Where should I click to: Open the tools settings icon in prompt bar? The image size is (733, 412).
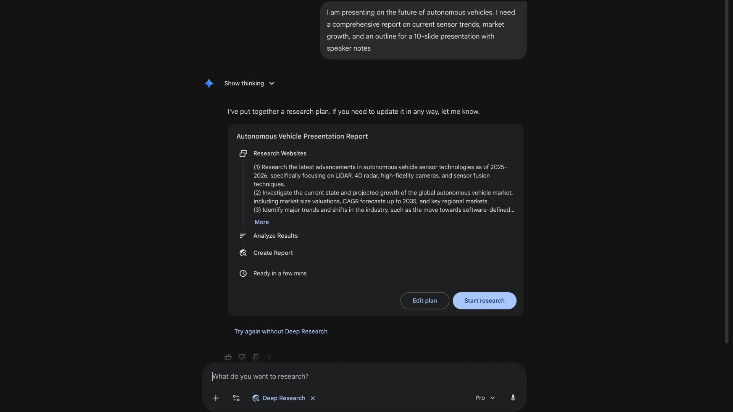tap(236, 398)
